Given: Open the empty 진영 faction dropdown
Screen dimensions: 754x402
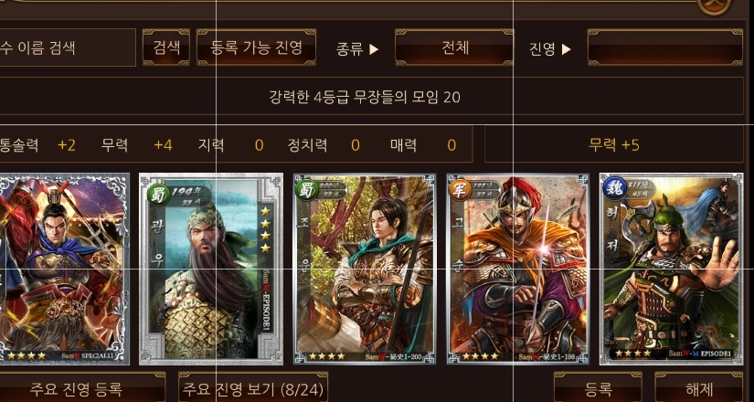Looking at the screenshot, I should 665,48.
